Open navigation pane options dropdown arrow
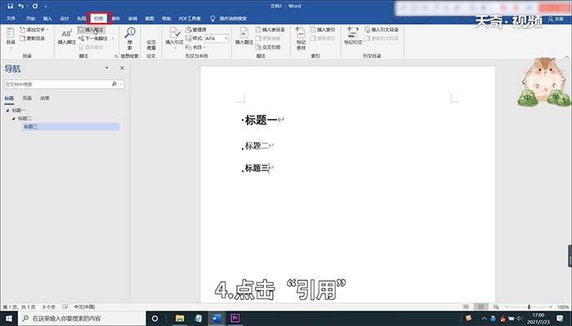572x326 pixels. (x=107, y=68)
